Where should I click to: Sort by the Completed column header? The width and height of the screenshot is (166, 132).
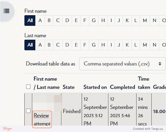point(123,87)
